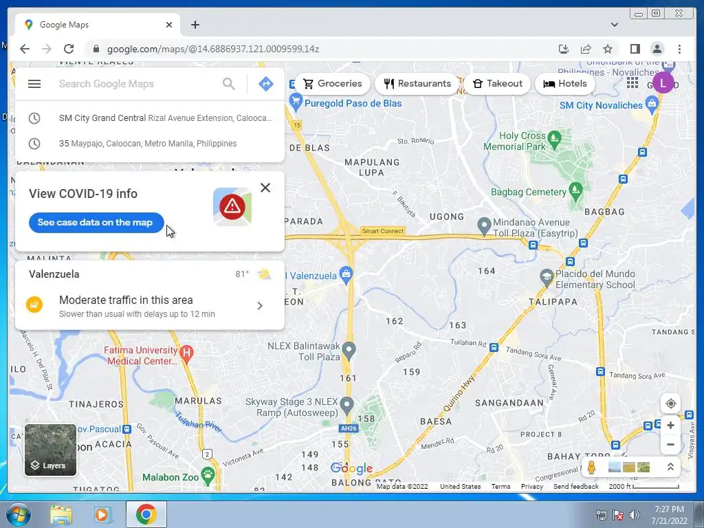
Task: Click the orange traffic car icon
Action: click(34, 305)
